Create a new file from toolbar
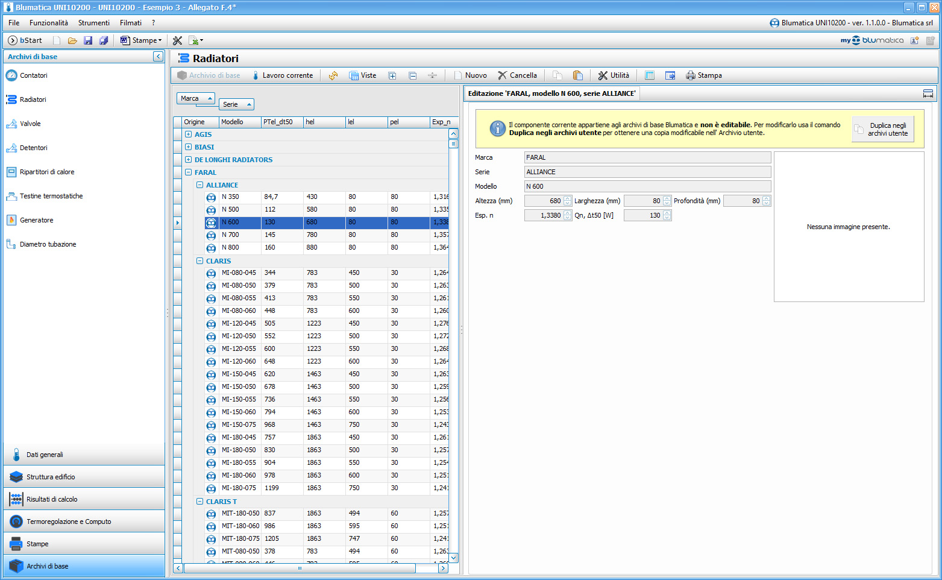The image size is (942, 580). point(57,40)
